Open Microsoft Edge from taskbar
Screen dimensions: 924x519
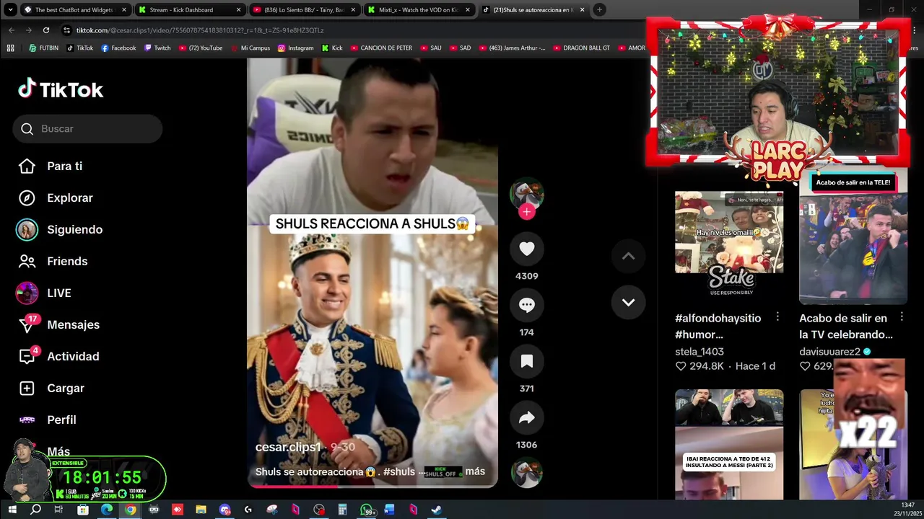[x=106, y=510]
